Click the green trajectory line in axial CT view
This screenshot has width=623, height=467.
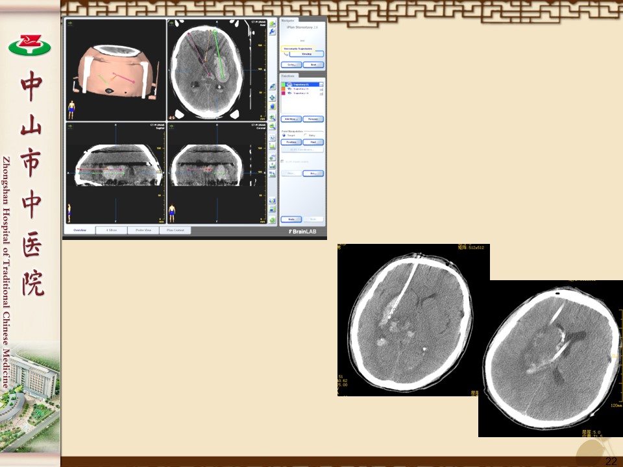tap(219, 54)
